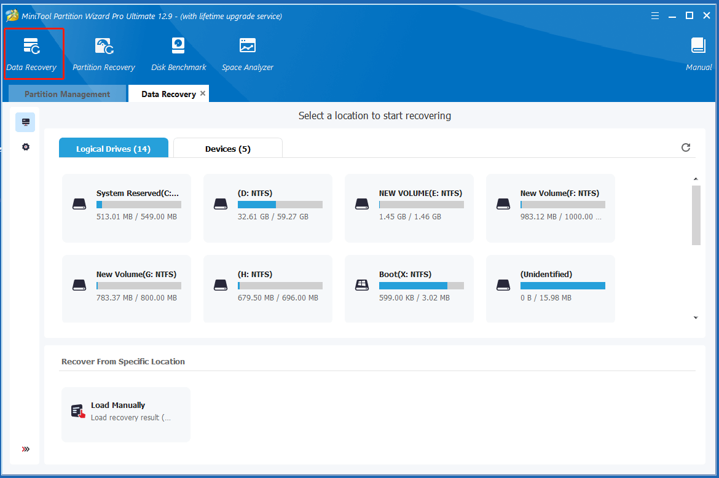Screen dimensions: 719x478
Task: Click the Boot X: Windows drive icon
Action: coord(362,285)
